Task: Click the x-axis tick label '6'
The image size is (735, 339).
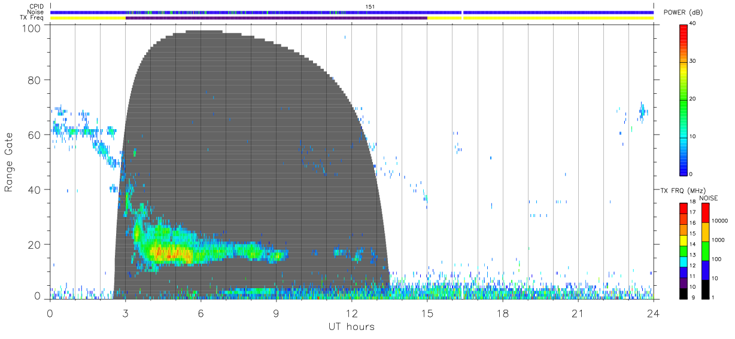Action: coord(201,313)
